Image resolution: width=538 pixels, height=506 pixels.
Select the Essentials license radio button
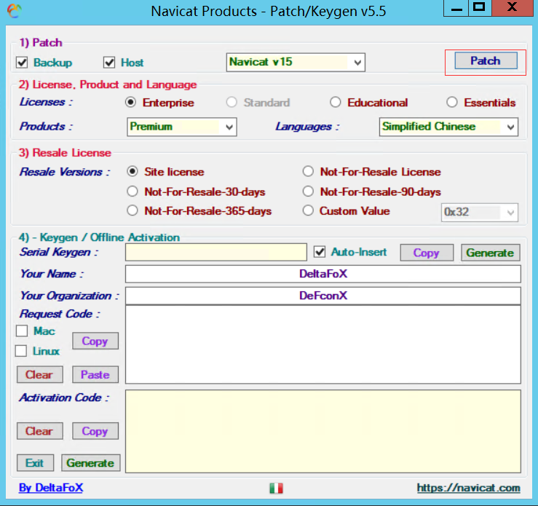452,102
